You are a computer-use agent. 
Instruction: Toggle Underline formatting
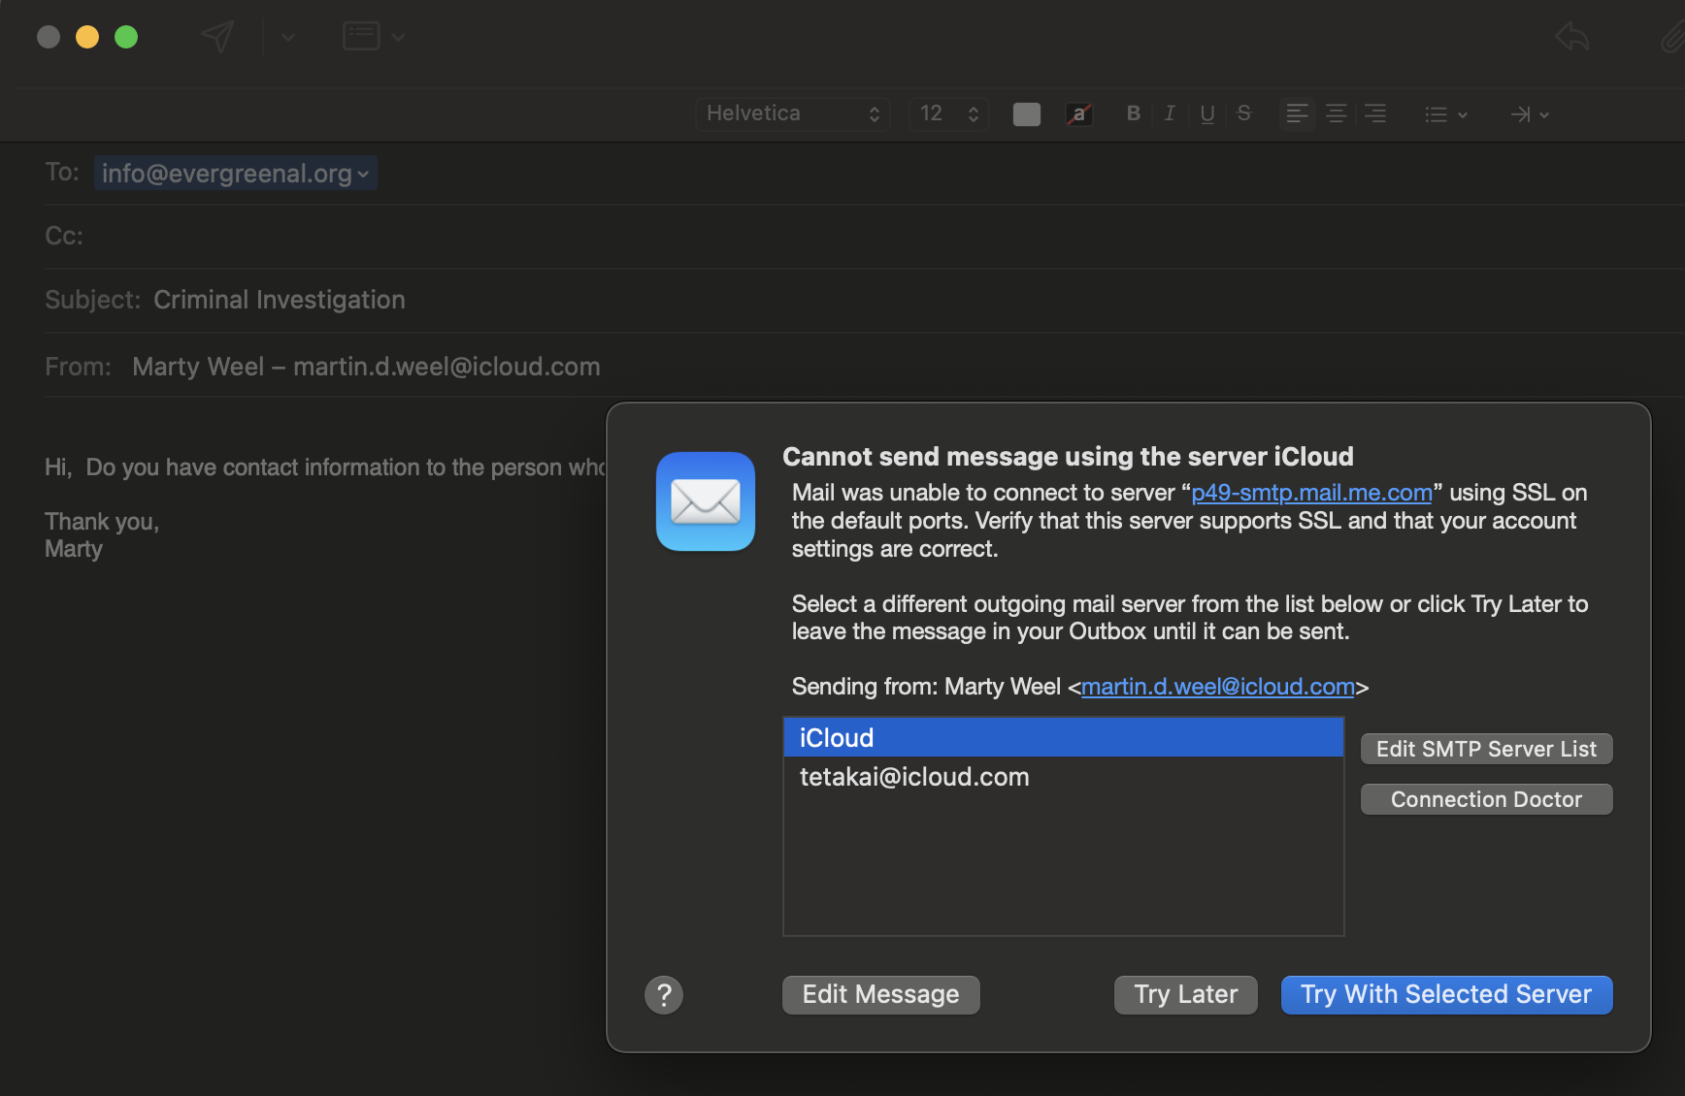(1207, 113)
